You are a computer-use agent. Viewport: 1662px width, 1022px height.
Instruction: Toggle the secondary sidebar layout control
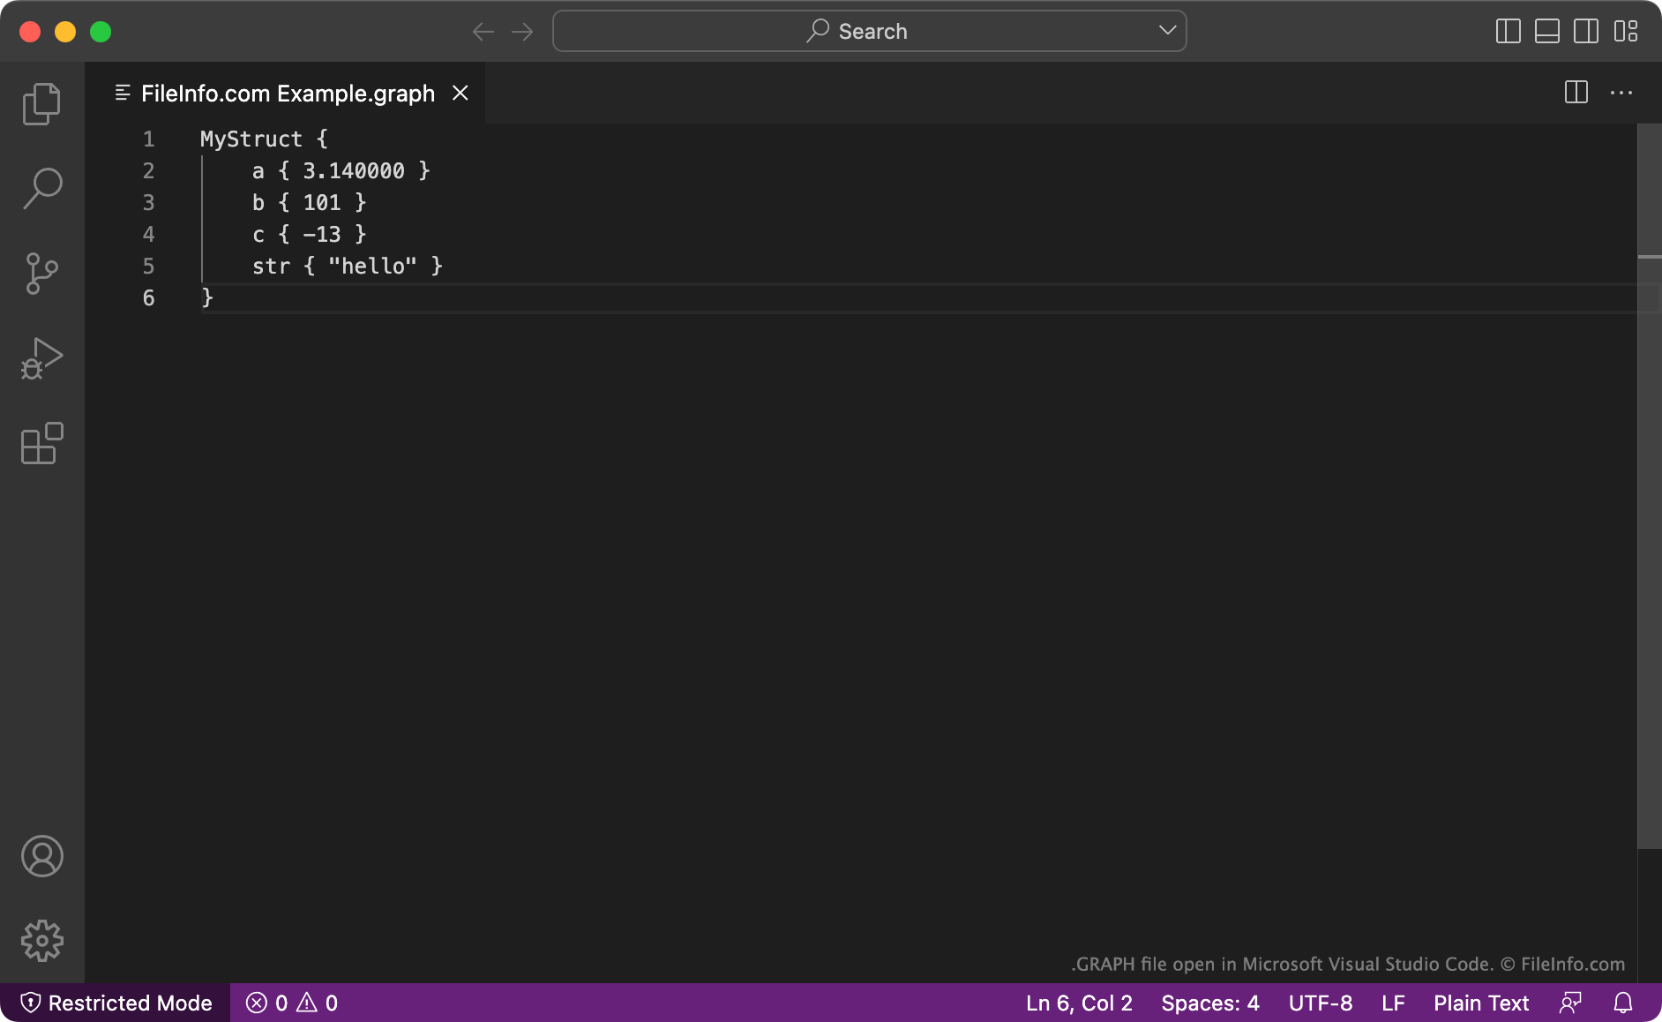1586,31
